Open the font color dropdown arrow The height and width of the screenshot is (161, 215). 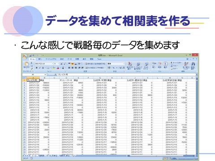pyautogui.click(x=60, y=68)
